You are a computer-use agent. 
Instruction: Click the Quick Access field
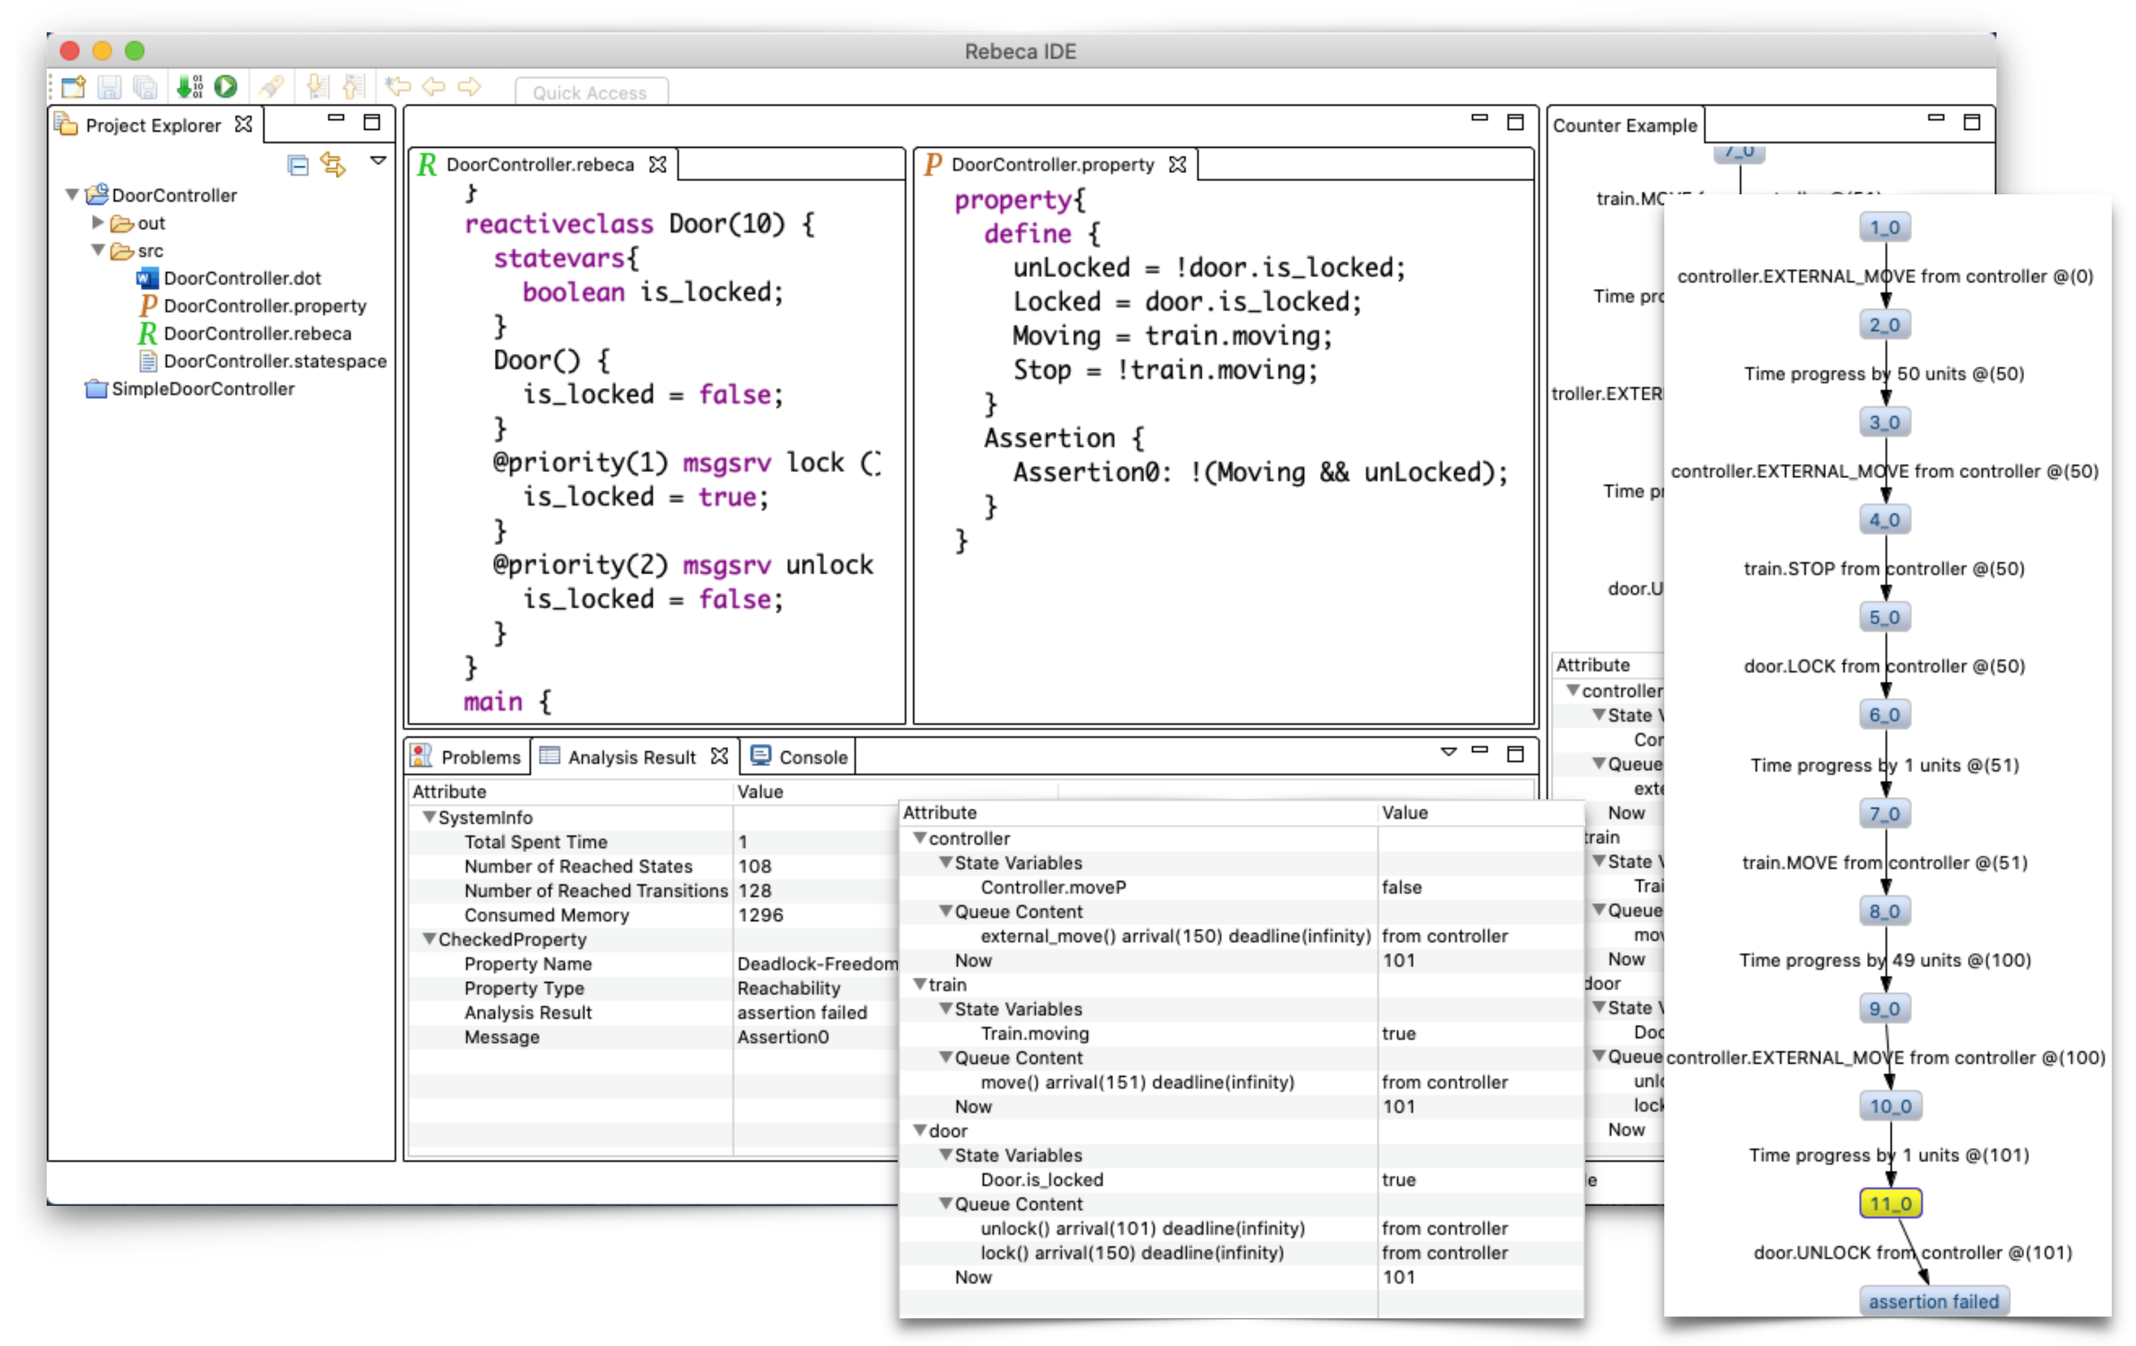[x=591, y=92]
